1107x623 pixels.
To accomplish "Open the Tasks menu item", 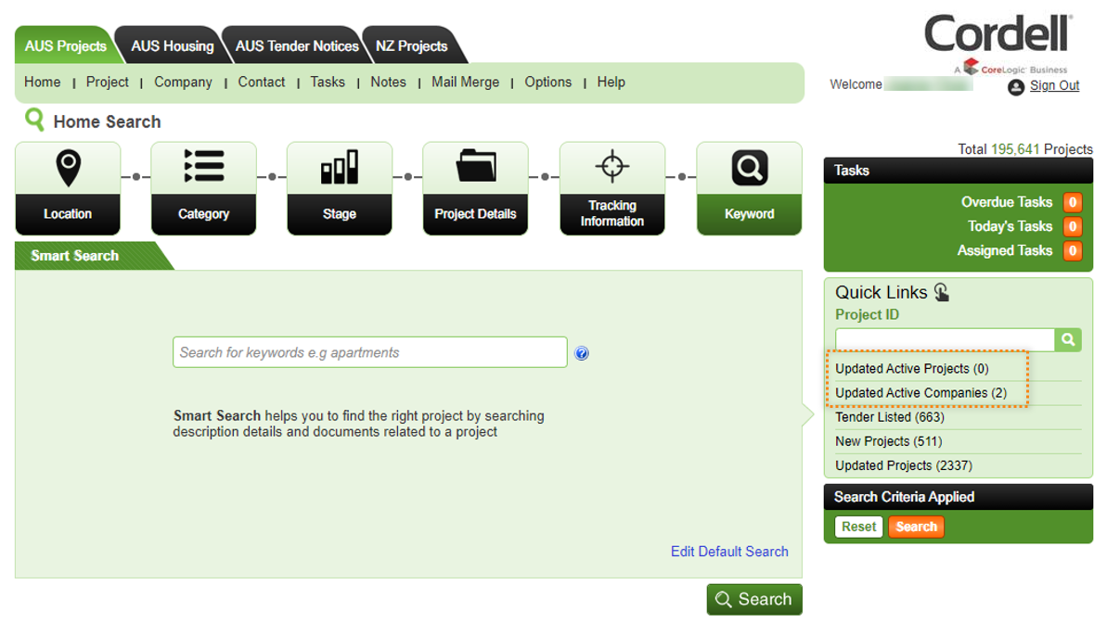I will tap(328, 82).
